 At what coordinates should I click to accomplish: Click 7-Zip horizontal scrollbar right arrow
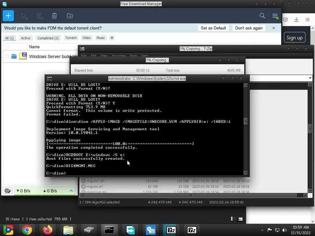[x=305, y=195]
